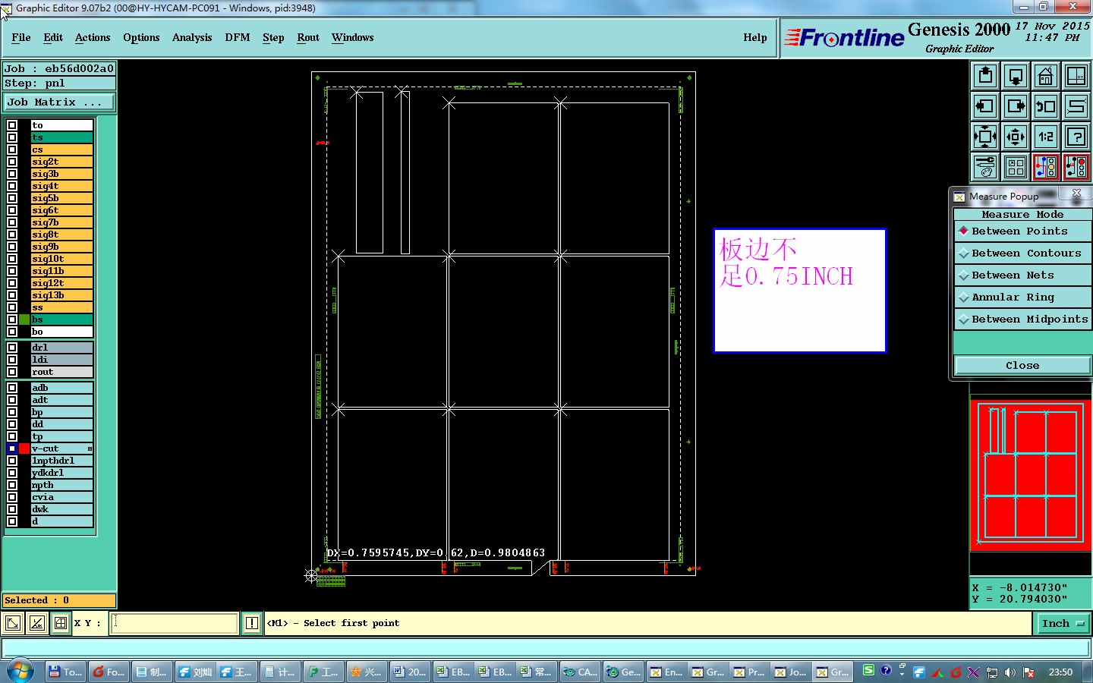Open the green S tray icon

point(868,670)
